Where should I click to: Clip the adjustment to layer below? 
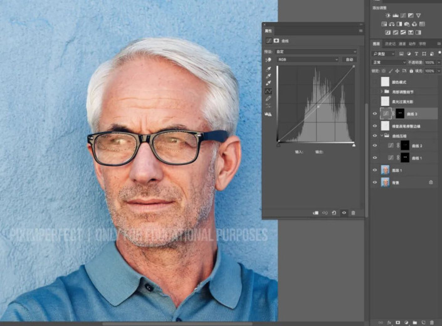pos(315,213)
